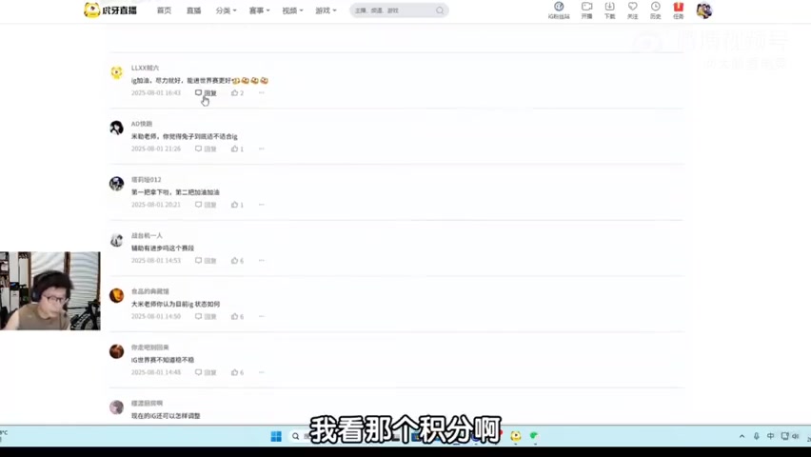
Task: Reply to the comment posted at 14:53
Action: 206,261
